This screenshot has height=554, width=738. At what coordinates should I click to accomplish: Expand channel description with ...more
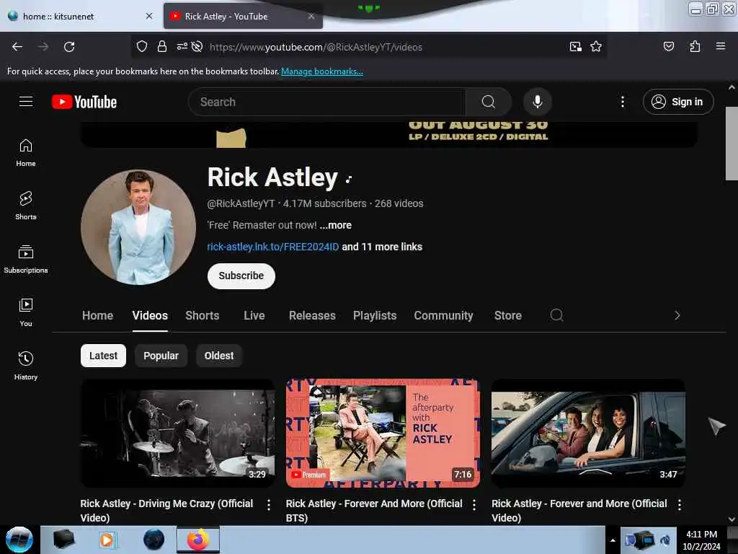click(x=336, y=225)
